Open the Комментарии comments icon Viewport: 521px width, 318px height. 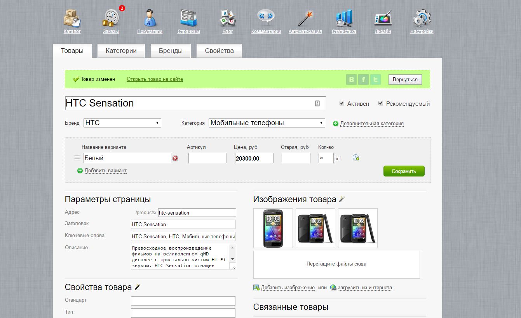click(x=266, y=18)
